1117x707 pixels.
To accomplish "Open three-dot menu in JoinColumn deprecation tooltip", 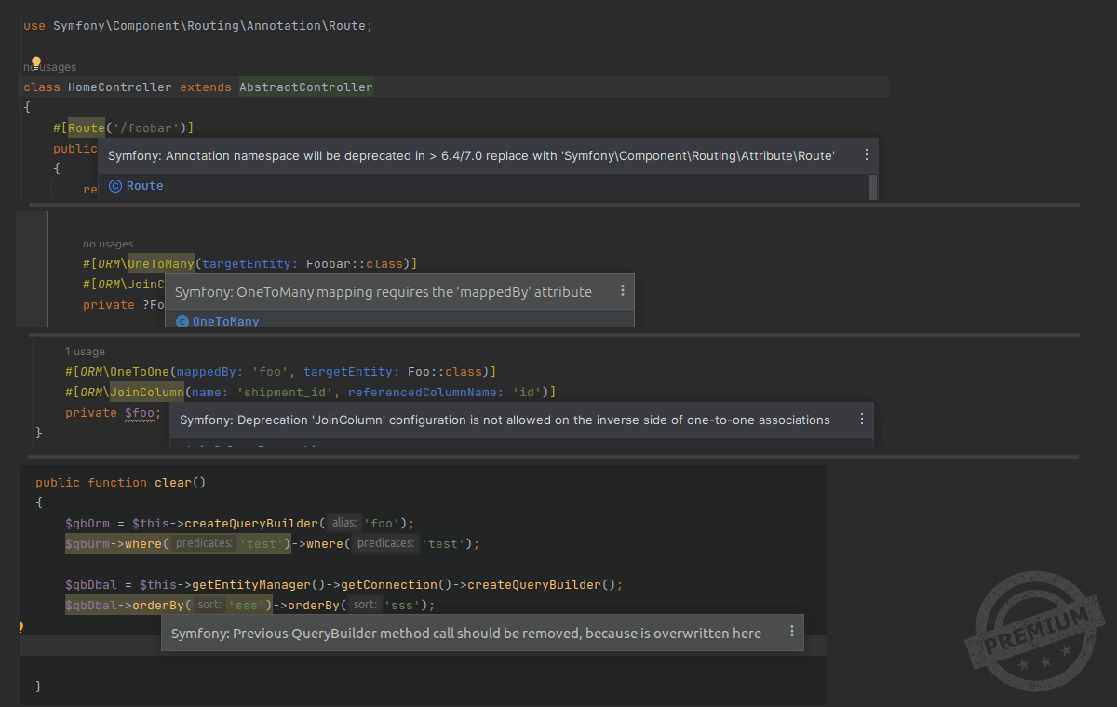I will click(x=862, y=420).
